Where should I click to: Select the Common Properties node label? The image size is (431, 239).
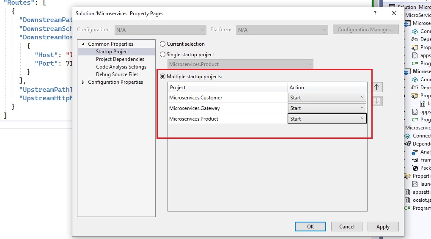pos(110,44)
